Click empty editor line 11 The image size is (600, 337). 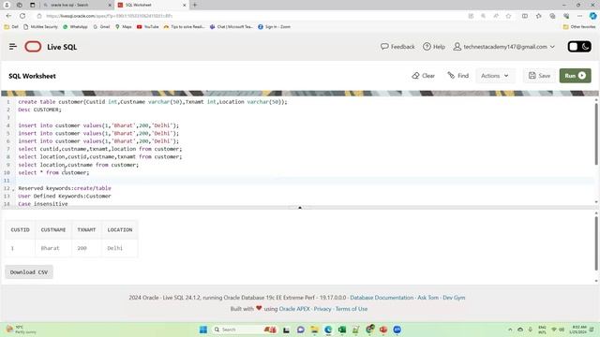click(x=304, y=181)
